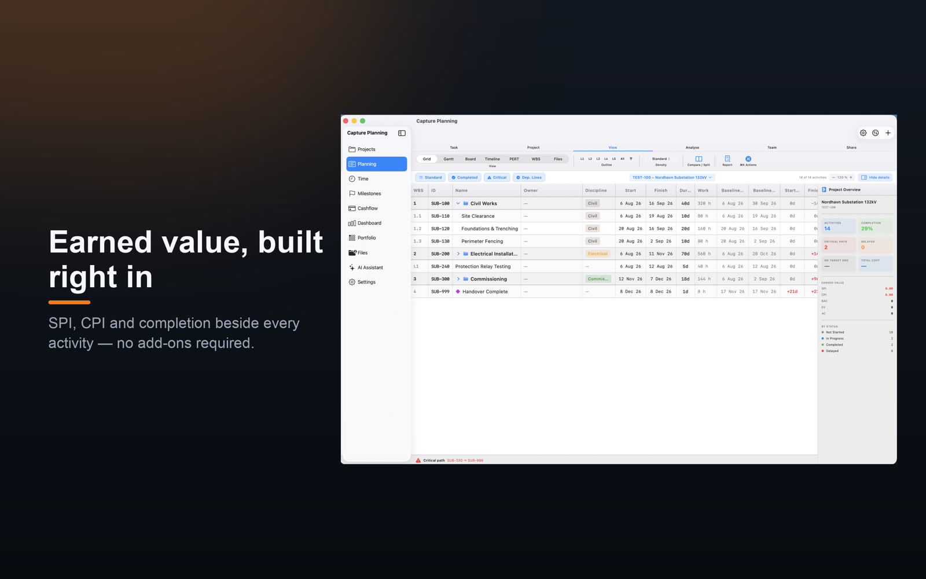Set outline level to L2
This screenshot has width=926, height=579.
coord(590,159)
